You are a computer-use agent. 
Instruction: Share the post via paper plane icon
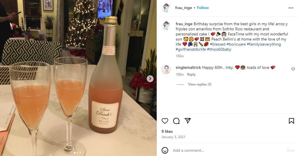tap(188, 121)
